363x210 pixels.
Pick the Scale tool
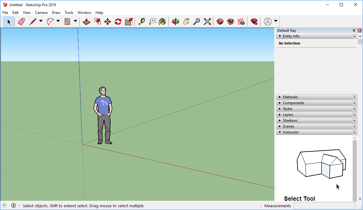pyautogui.click(x=129, y=22)
